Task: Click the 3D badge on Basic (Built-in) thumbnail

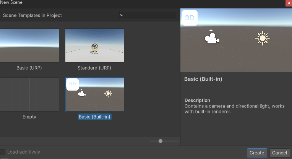Action: pos(73,84)
